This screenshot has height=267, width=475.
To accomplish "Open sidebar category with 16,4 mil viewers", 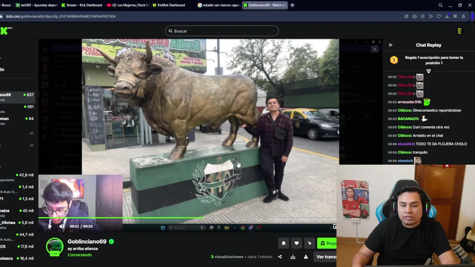I will tap(17, 258).
